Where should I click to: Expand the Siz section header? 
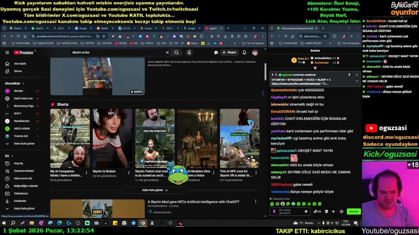click(9, 156)
